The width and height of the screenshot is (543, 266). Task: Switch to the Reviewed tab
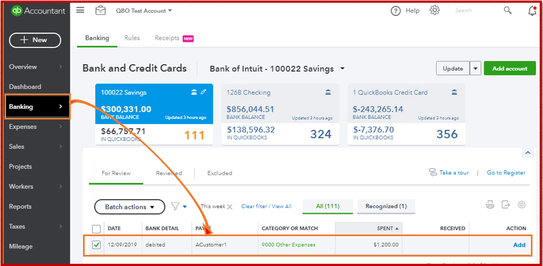[x=169, y=173]
